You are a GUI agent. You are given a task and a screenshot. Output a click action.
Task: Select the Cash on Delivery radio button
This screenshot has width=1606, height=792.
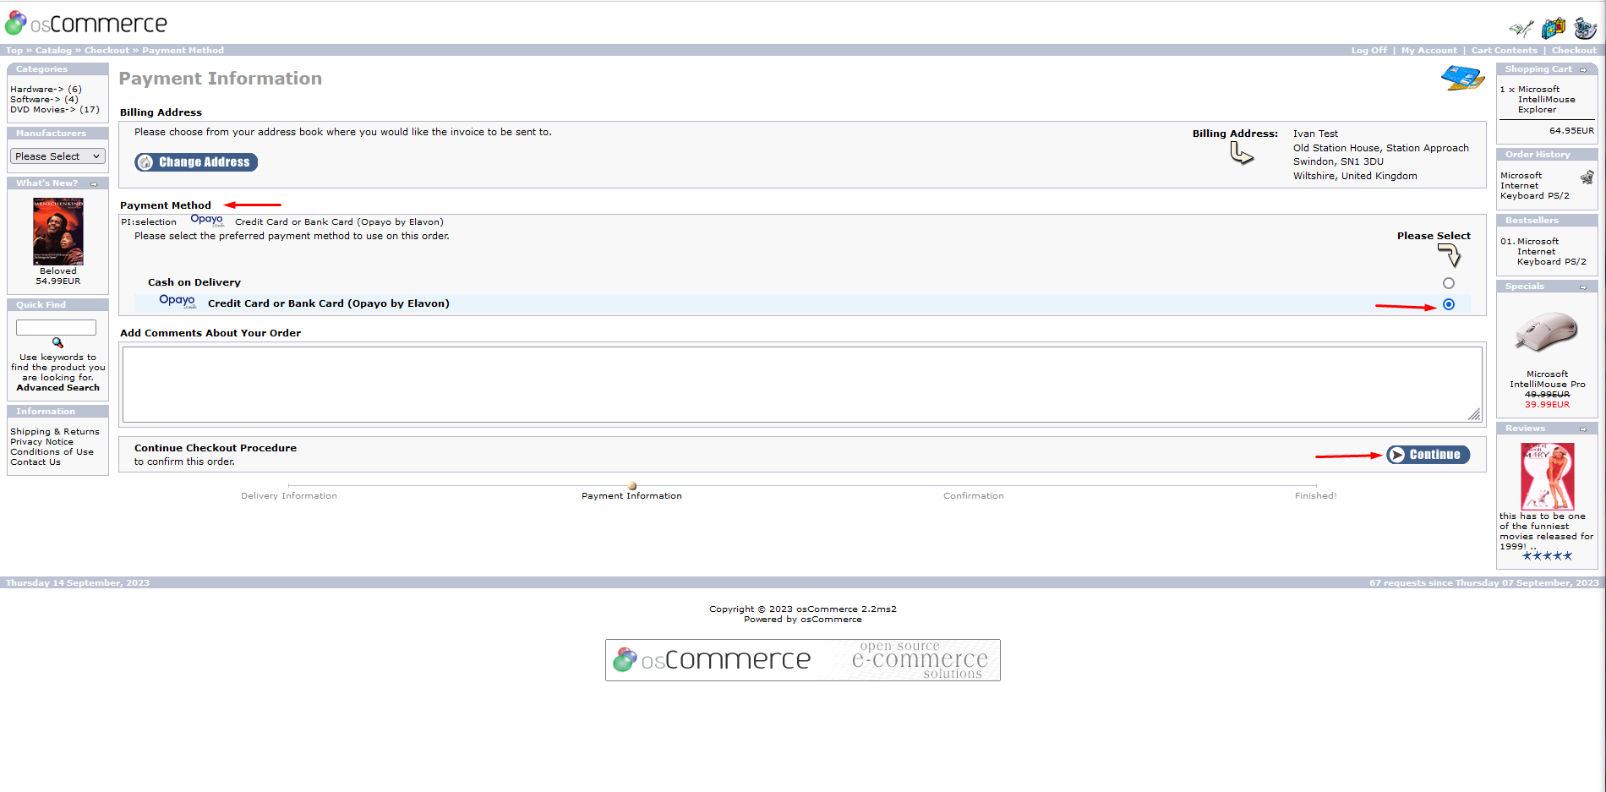[1449, 283]
